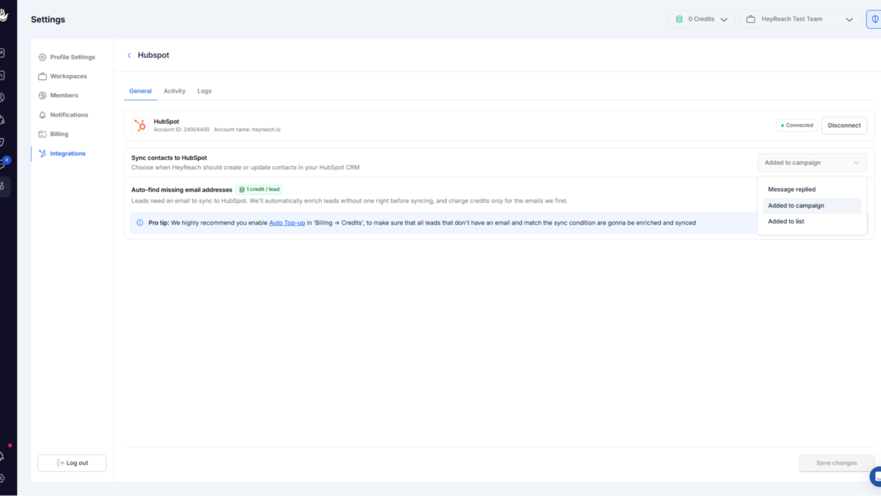The height and width of the screenshot is (496, 881).
Task: Click the Connected status badge
Action: 797,126
